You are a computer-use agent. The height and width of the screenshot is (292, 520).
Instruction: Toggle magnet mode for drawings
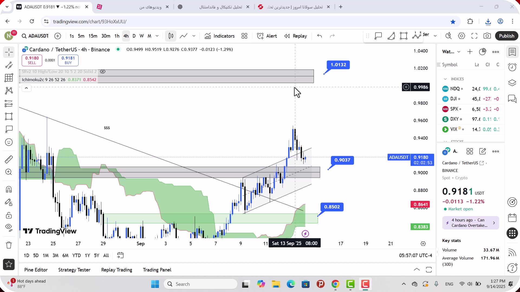pos(9,189)
